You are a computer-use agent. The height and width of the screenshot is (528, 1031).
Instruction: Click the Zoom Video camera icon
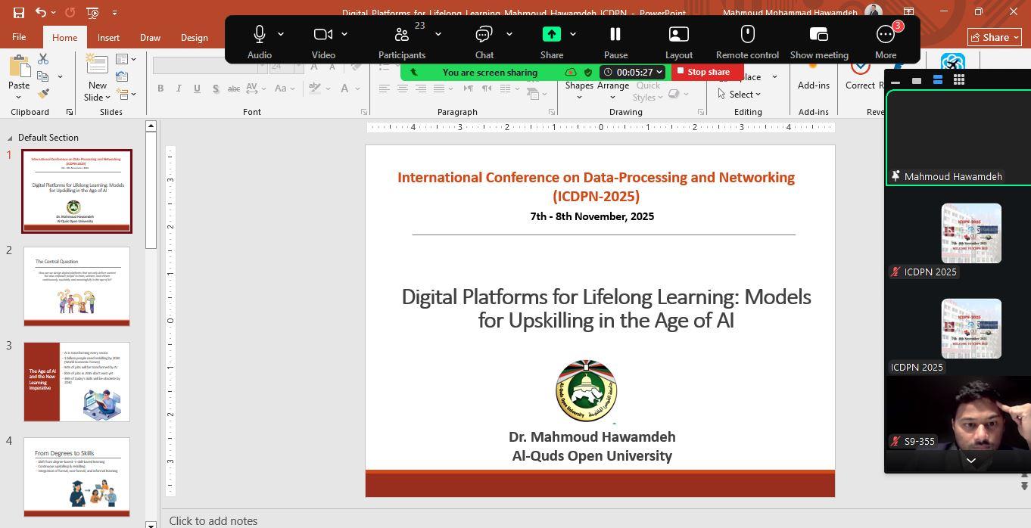(323, 35)
